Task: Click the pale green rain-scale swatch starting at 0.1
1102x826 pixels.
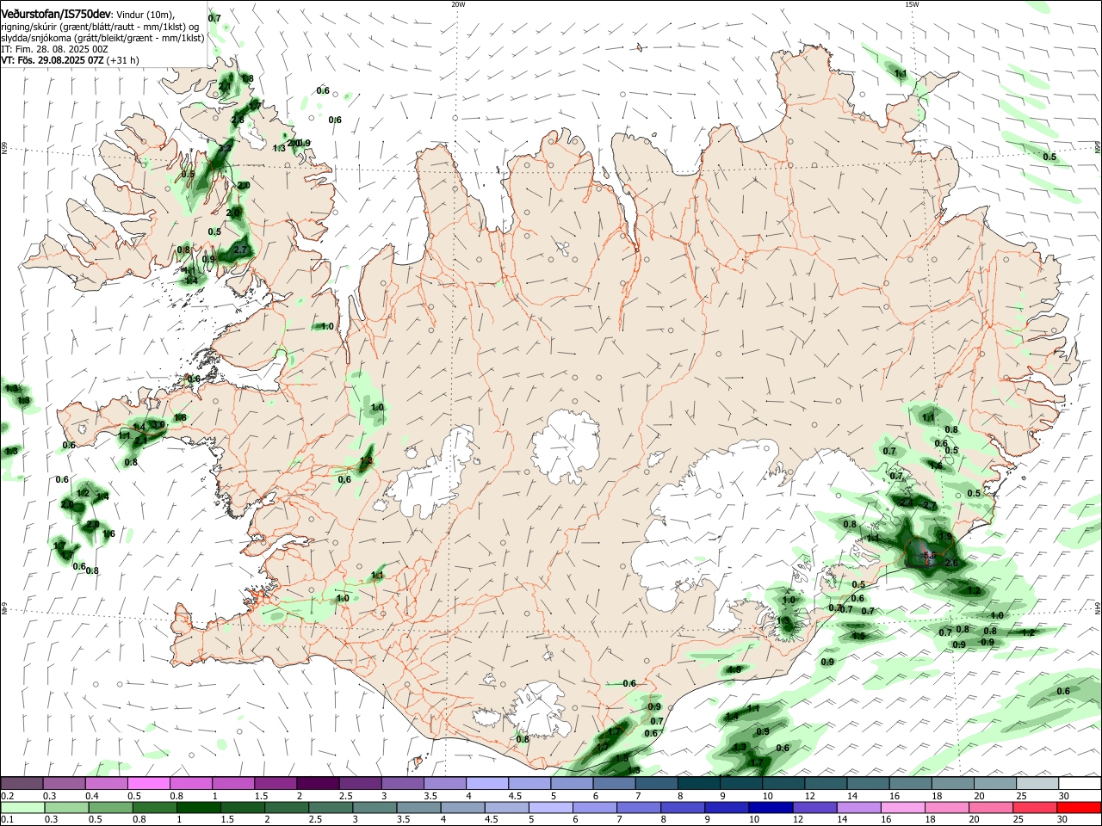Action: (22, 807)
